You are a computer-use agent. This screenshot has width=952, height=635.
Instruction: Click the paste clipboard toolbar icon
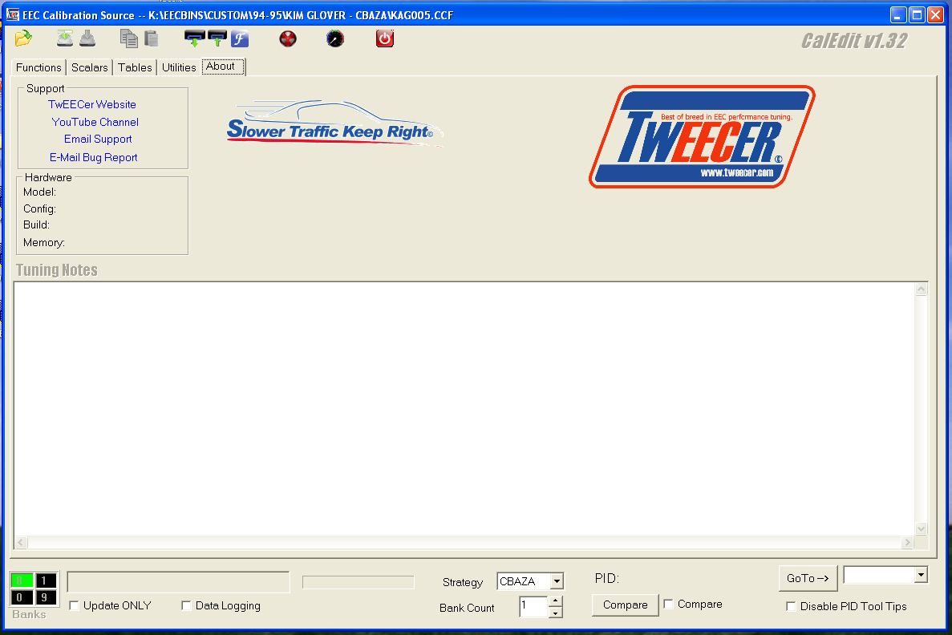pos(152,38)
